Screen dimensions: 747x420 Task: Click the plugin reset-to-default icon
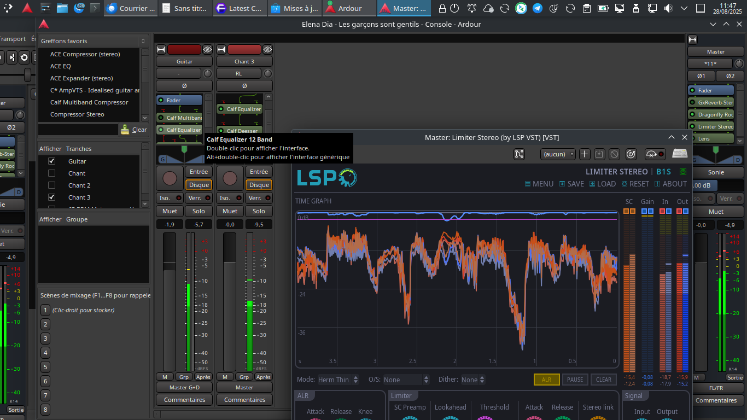coord(631,154)
